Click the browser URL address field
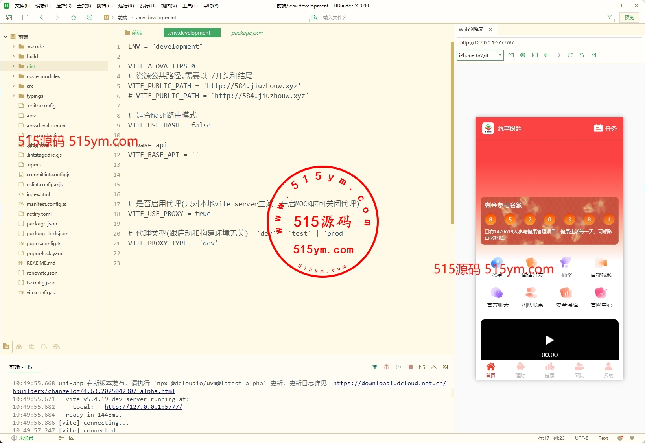Viewport: 645px width, 443px height. pyautogui.click(x=549, y=42)
